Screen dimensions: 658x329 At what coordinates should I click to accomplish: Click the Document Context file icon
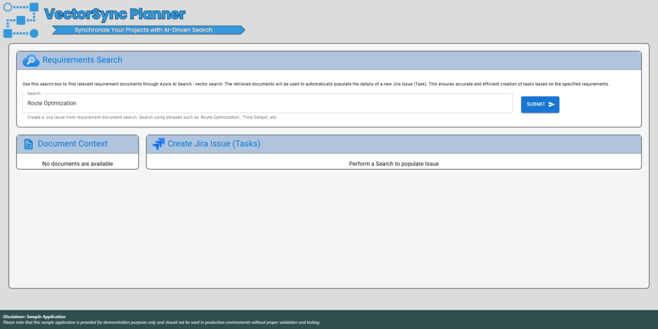(x=28, y=144)
